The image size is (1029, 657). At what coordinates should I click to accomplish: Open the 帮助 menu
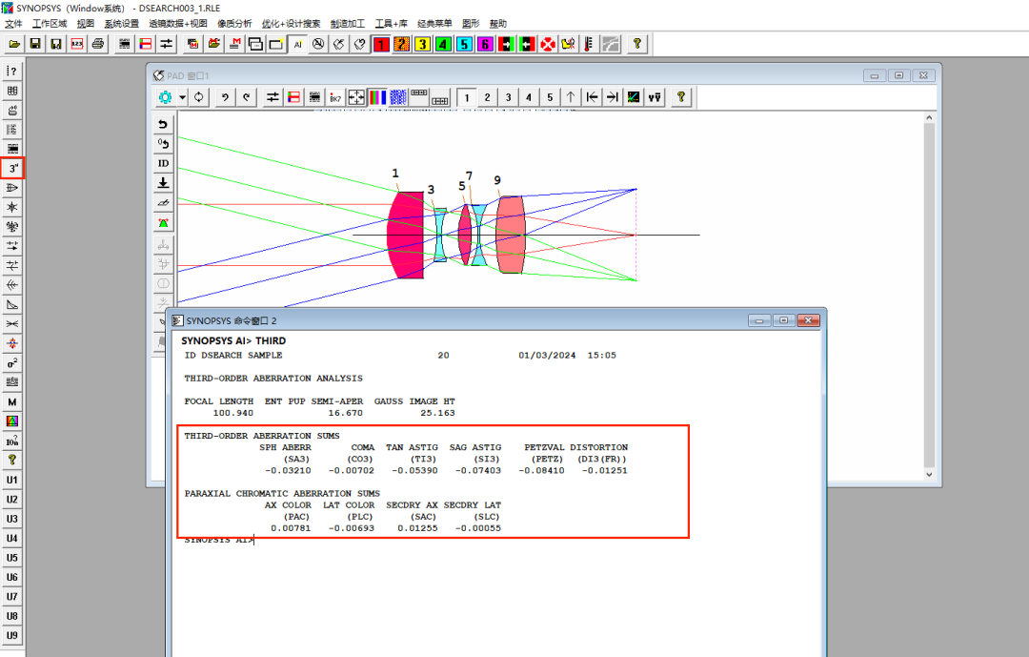(x=498, y=24)
